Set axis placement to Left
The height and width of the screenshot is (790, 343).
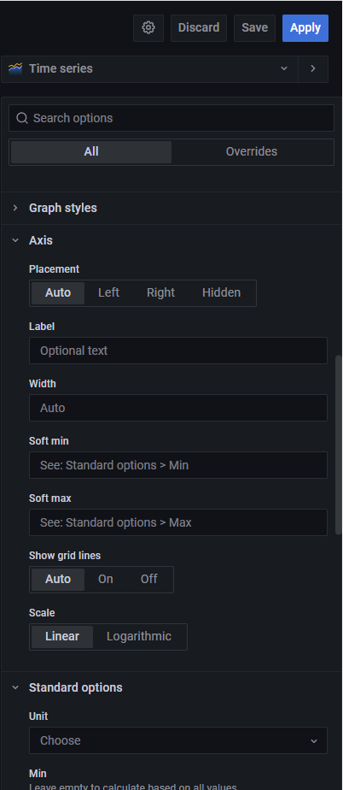click(x=108, y=292)
